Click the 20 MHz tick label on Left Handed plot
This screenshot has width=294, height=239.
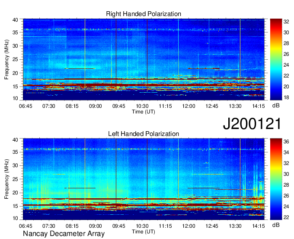(15, 193)
